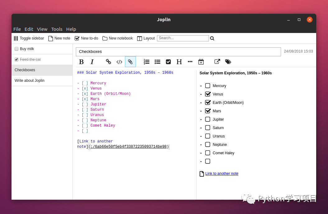Apply bold formatting with the B icon

coord(81,62)
